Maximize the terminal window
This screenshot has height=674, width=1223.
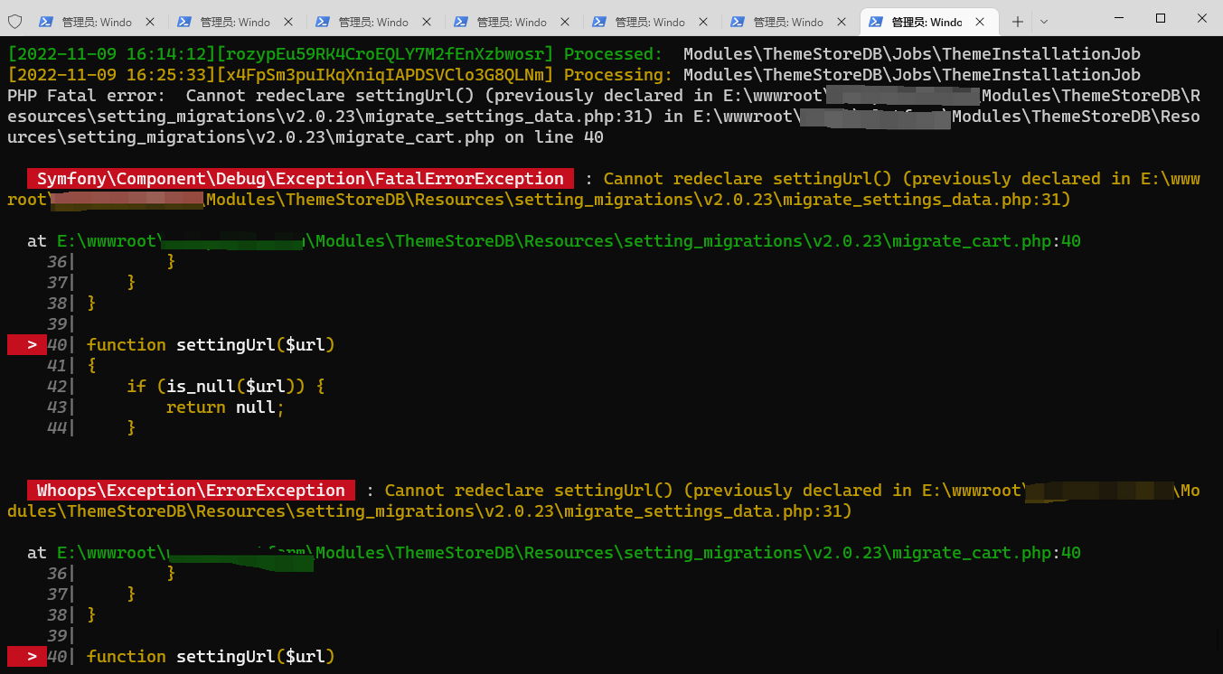tap(1161, 19)
